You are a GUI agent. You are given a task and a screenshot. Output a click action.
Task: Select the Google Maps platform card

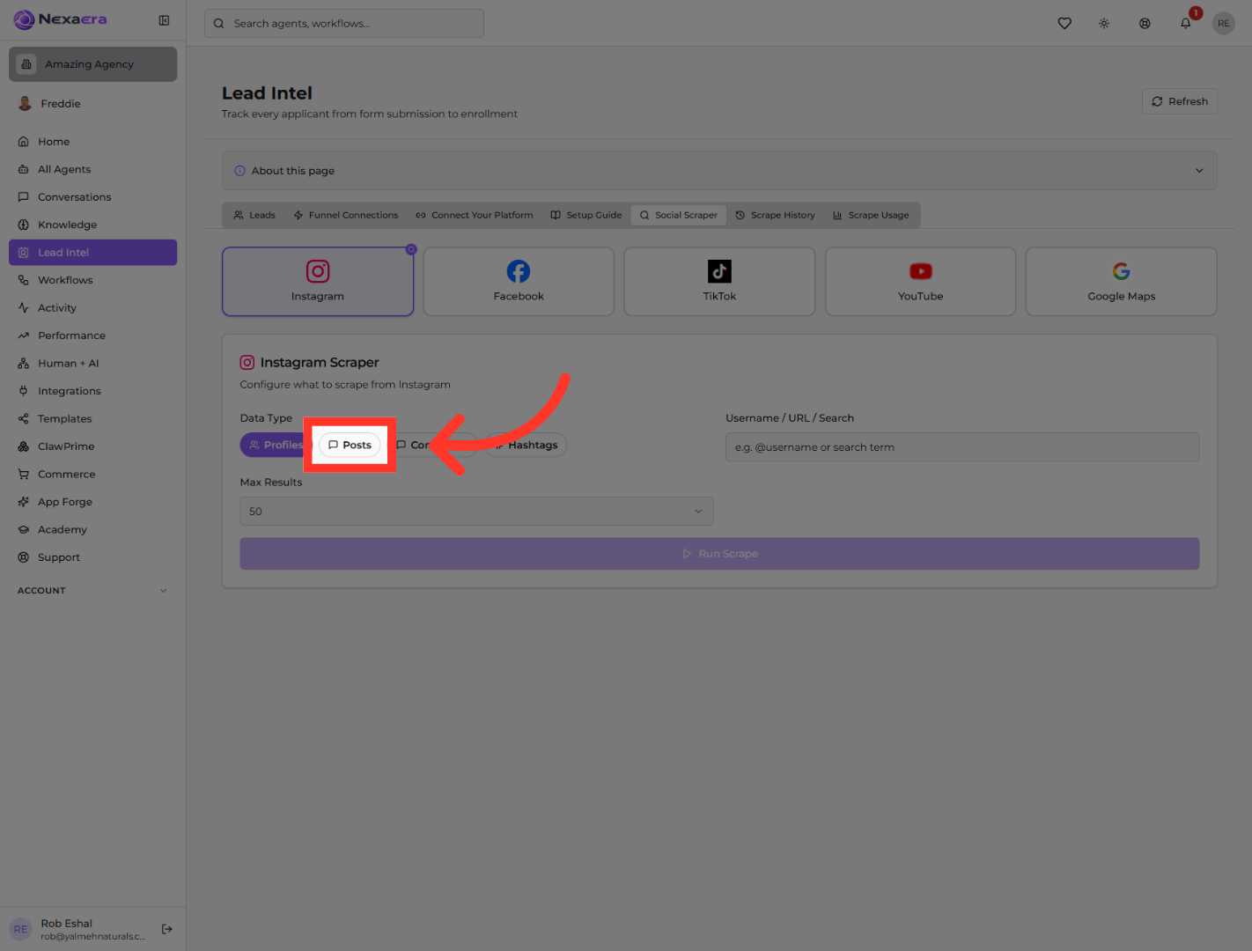(x=1121, y=282)
